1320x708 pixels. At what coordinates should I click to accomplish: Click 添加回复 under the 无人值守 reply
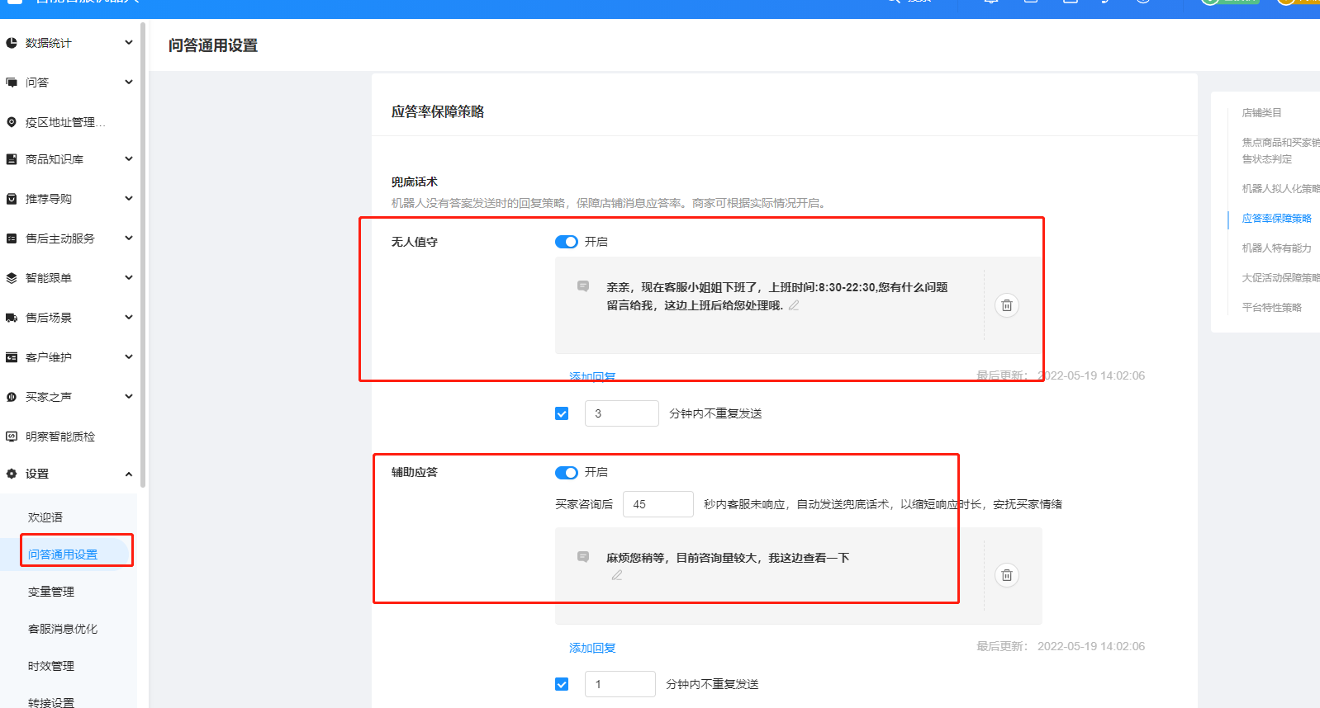pyautogui.click(x=592, y=376)
